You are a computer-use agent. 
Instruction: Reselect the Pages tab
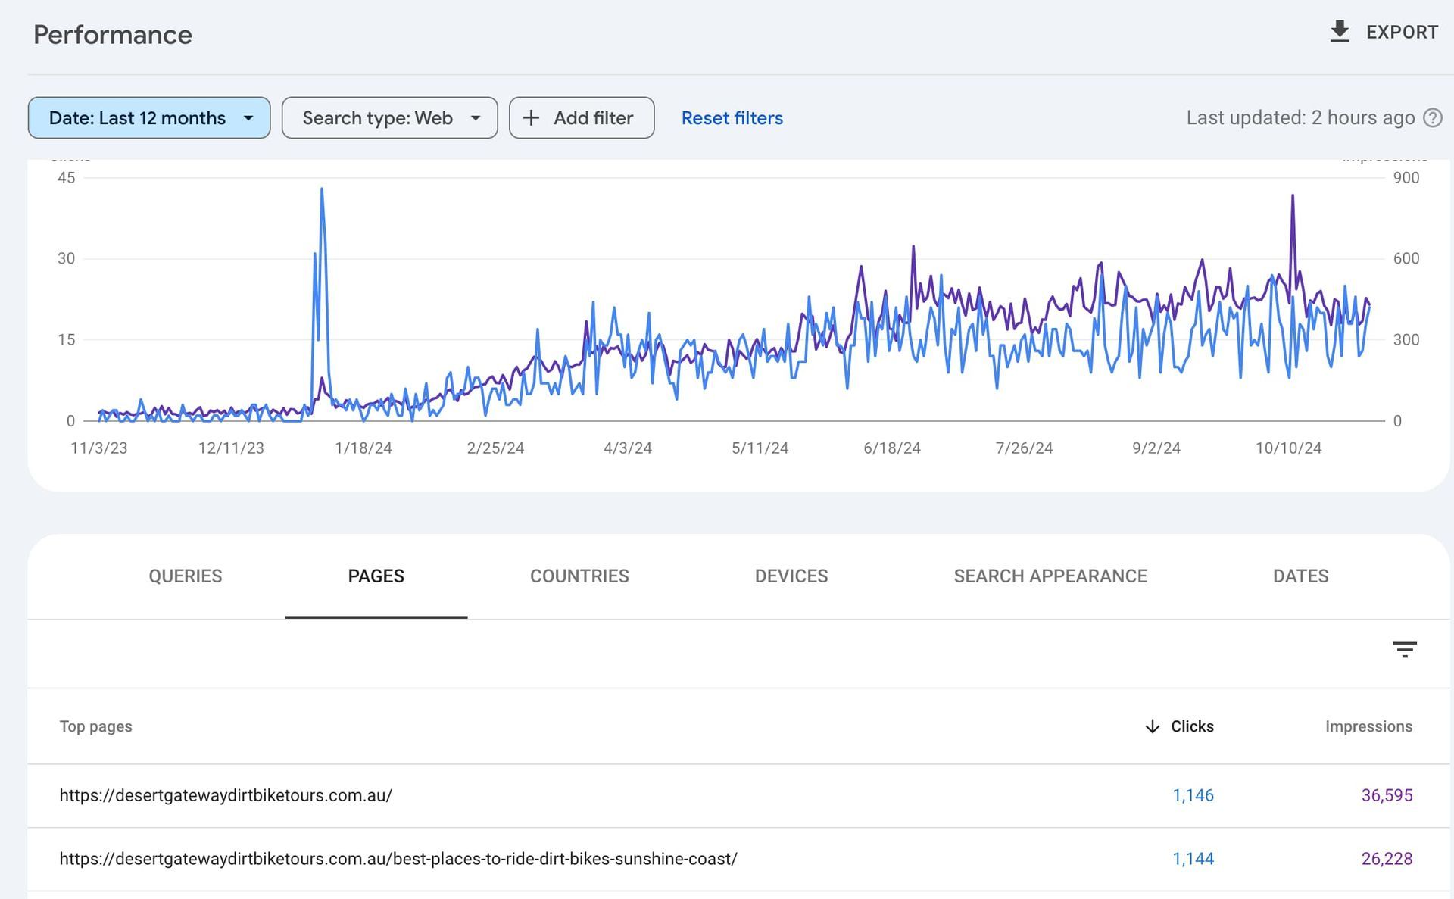tap(376, 576)
